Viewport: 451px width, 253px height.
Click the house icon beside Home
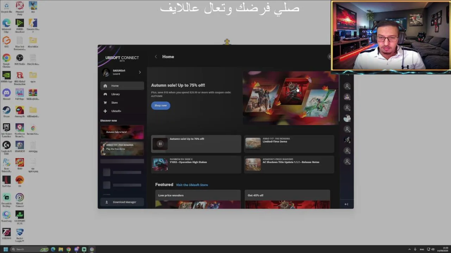pyautogui.click(x=105, y=86)
